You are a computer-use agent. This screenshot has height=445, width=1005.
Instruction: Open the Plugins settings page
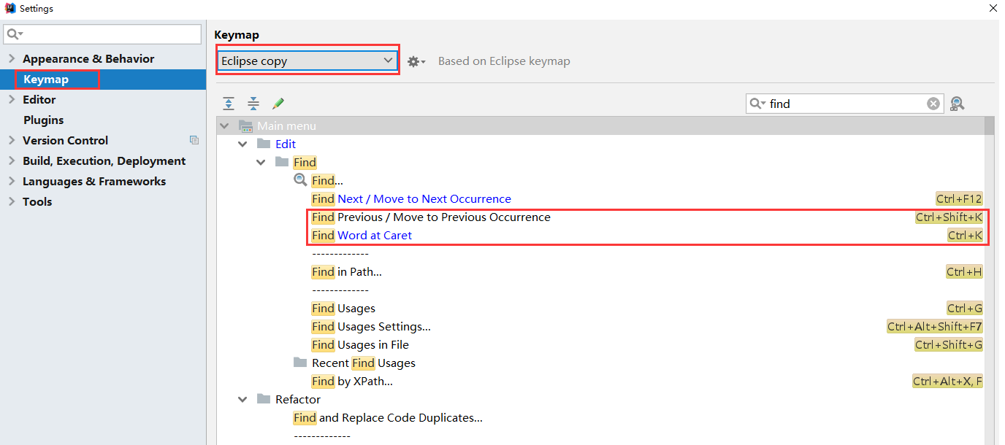pos(44,120)
